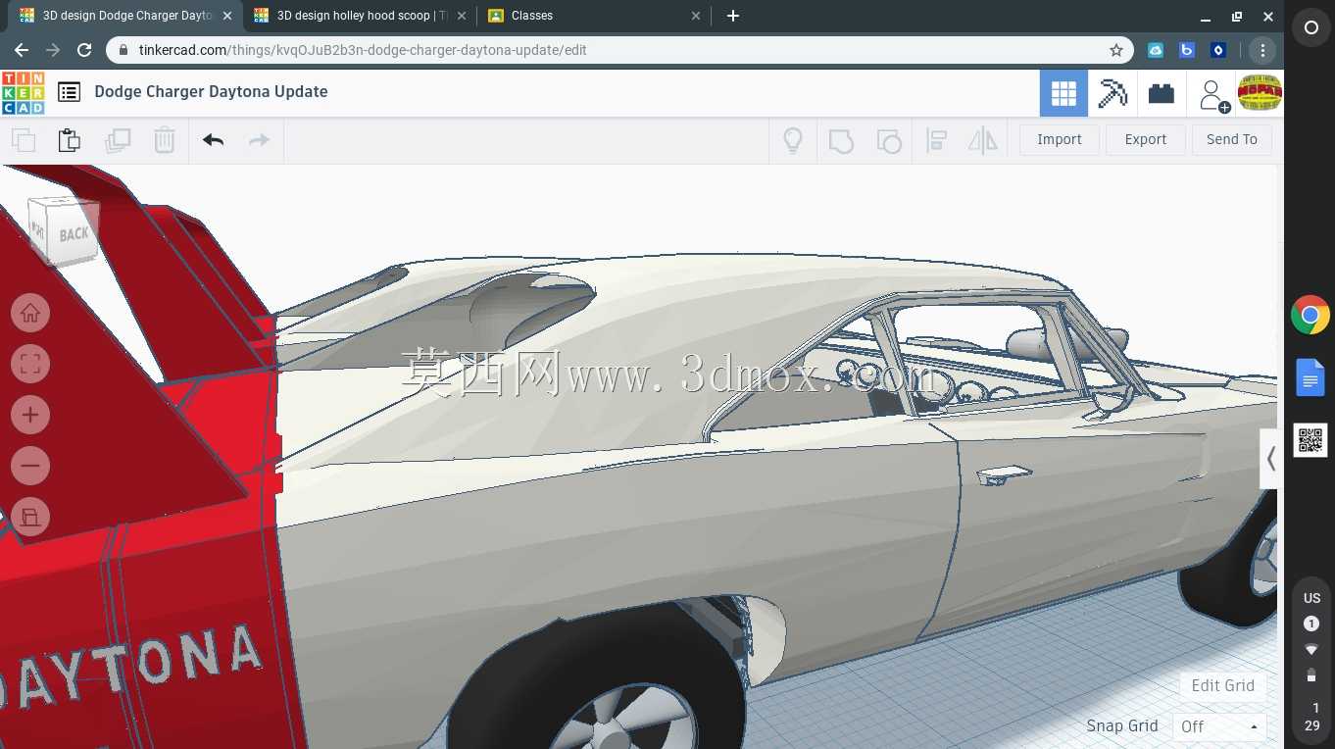
Task: Reload the page
Action: 84,50
